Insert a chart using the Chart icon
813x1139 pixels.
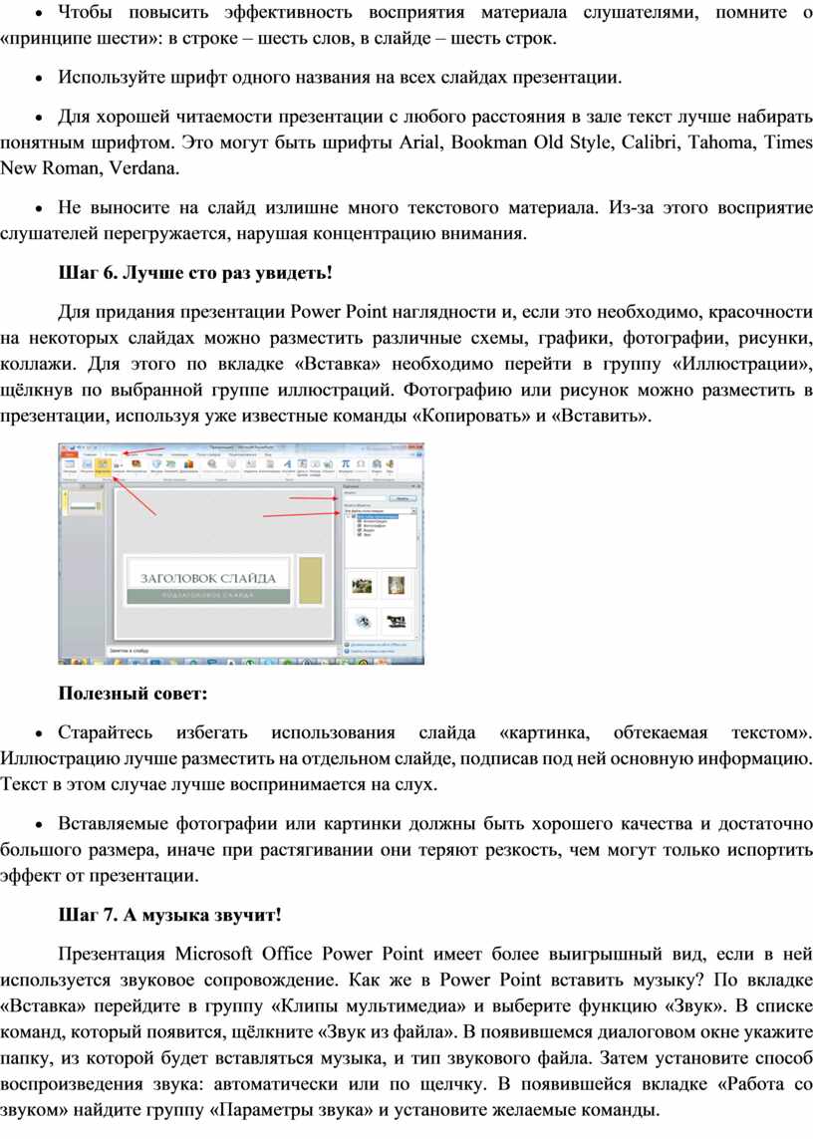[189, 465]
